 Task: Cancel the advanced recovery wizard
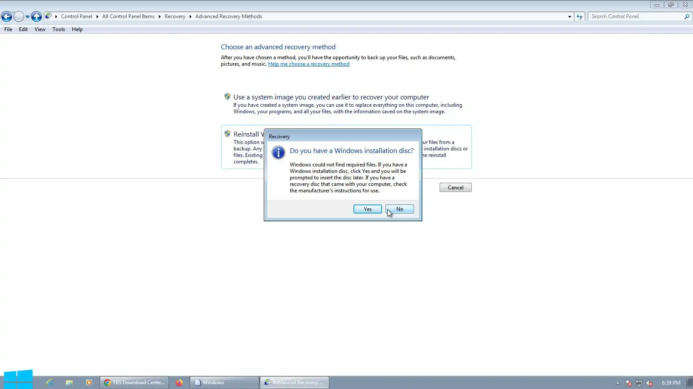click(x=456, y=188)
